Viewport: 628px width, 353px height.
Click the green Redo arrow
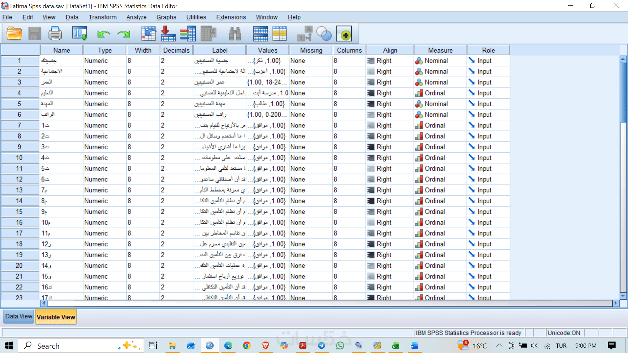pos(124,34)
